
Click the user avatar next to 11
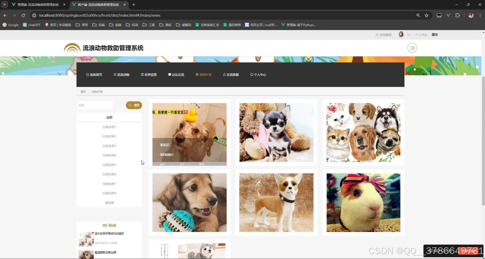click(401, 34)
